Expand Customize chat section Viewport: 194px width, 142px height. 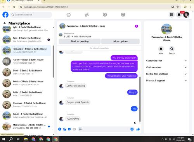click(166, 61)
